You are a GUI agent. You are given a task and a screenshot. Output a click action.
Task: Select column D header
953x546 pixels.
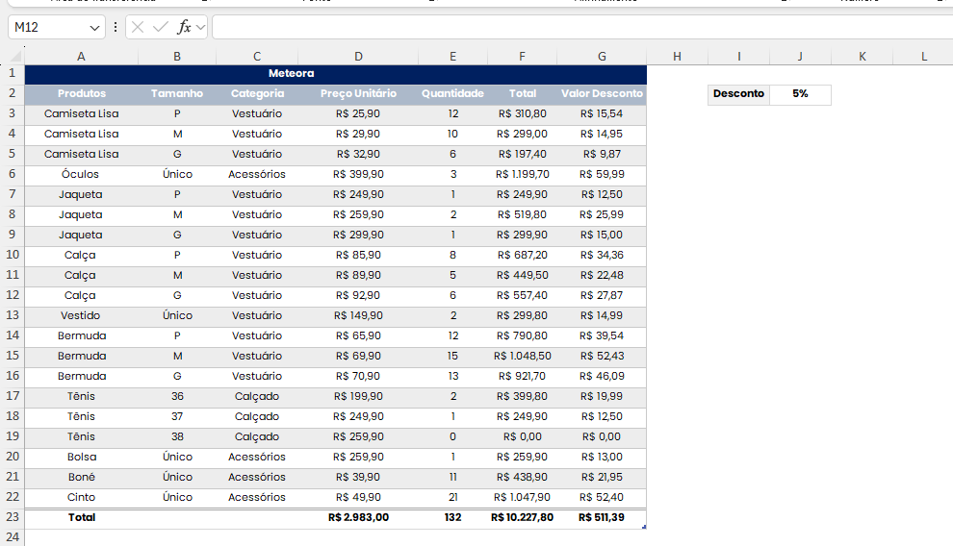pos(359,57)
